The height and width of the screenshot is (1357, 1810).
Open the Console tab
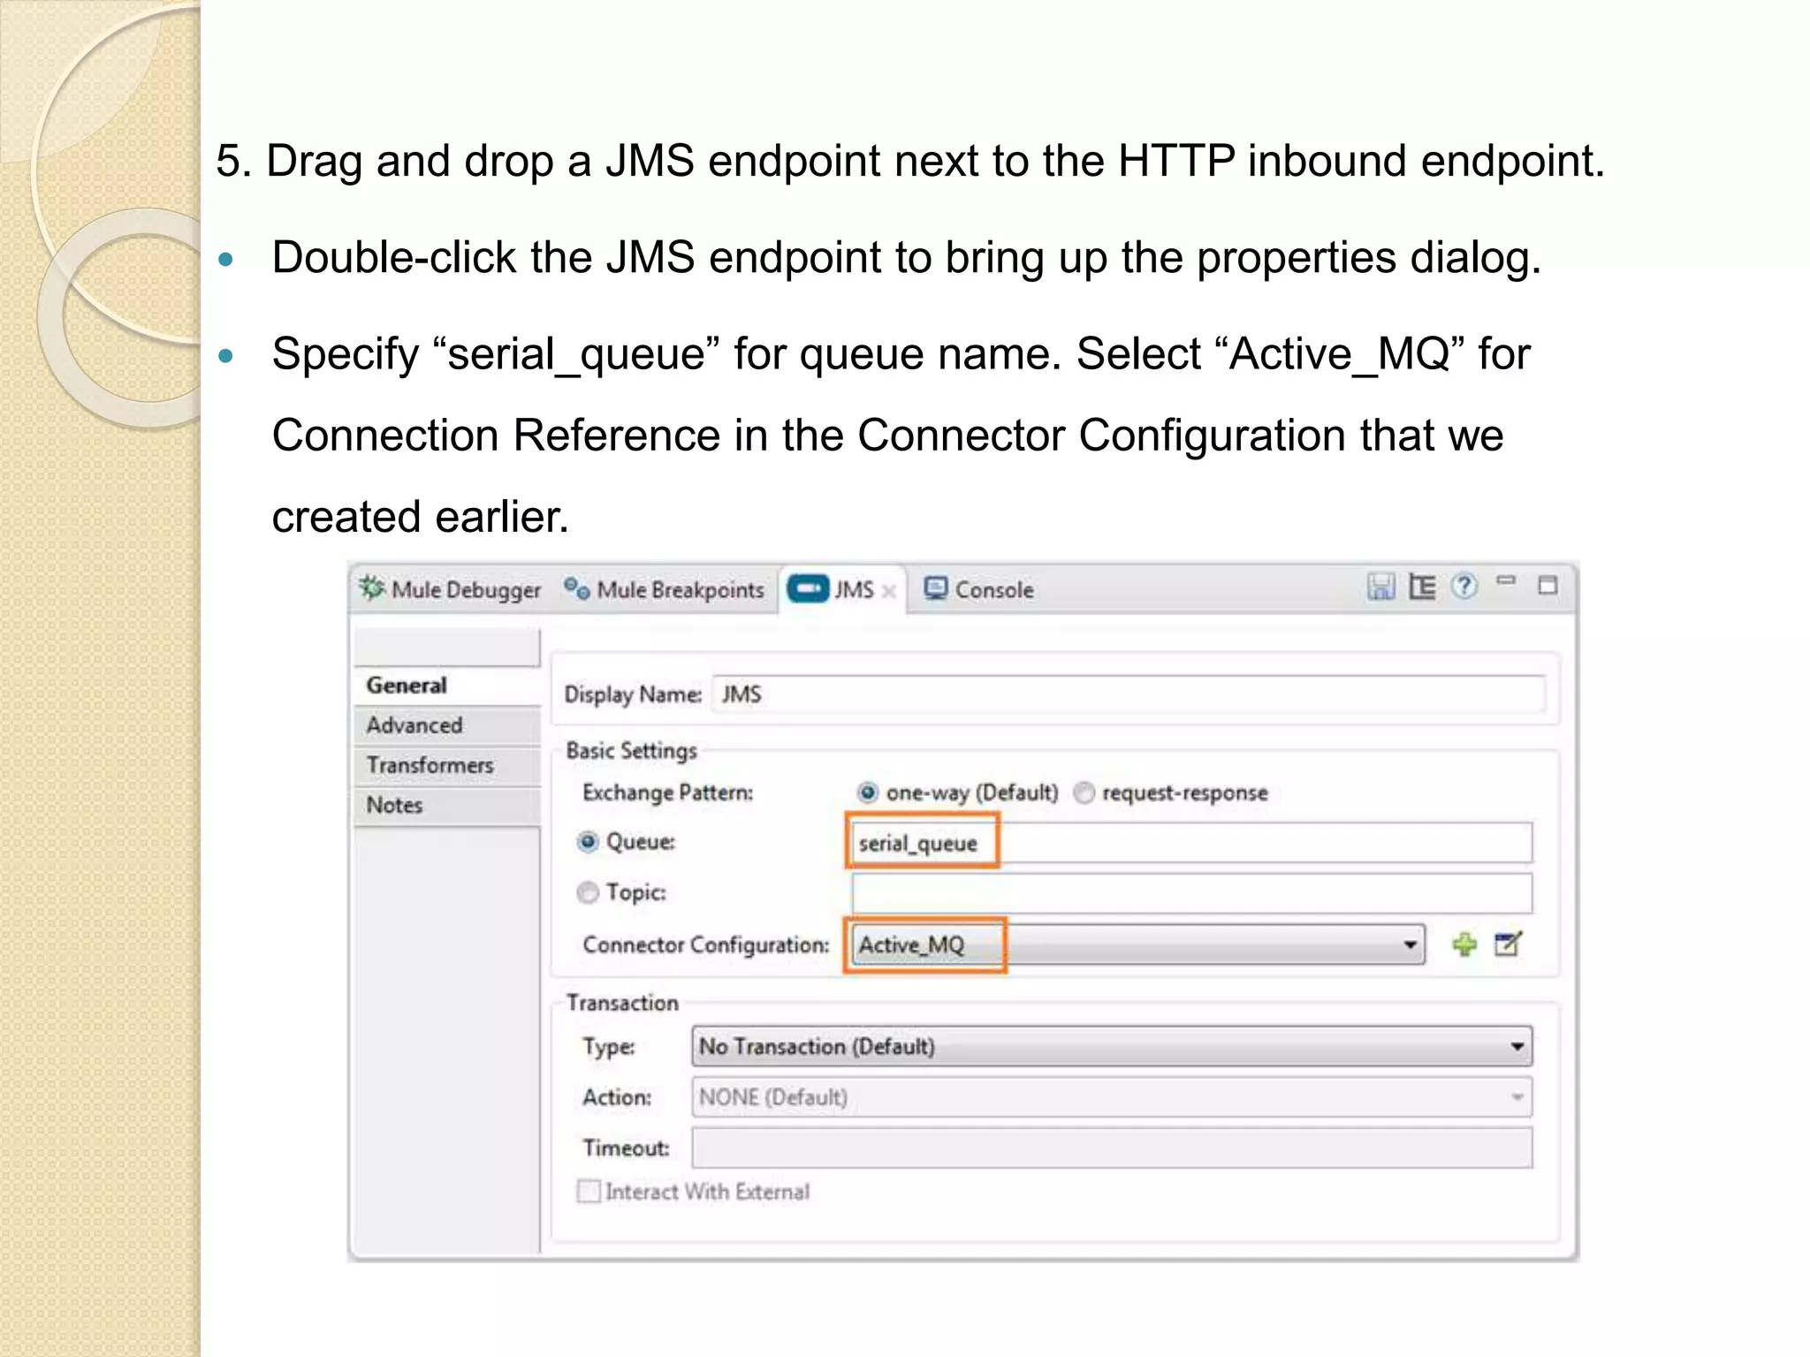pyautogui.click(x=978, y=589)
